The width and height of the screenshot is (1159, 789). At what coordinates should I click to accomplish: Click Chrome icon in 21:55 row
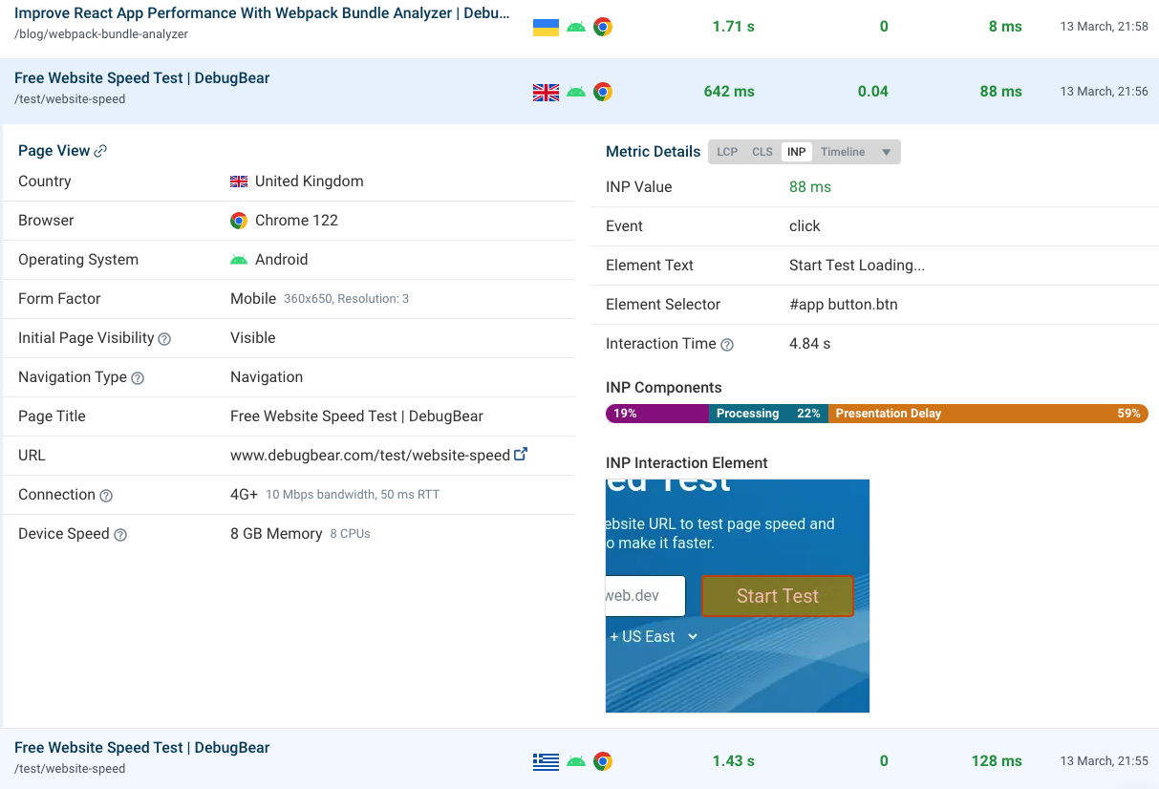click(602, 761)
